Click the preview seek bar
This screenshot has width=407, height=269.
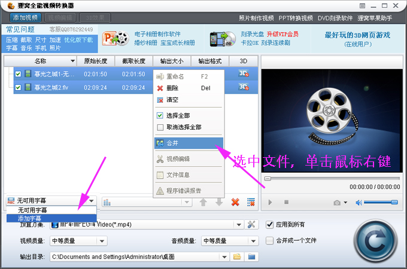click(332, 179)
